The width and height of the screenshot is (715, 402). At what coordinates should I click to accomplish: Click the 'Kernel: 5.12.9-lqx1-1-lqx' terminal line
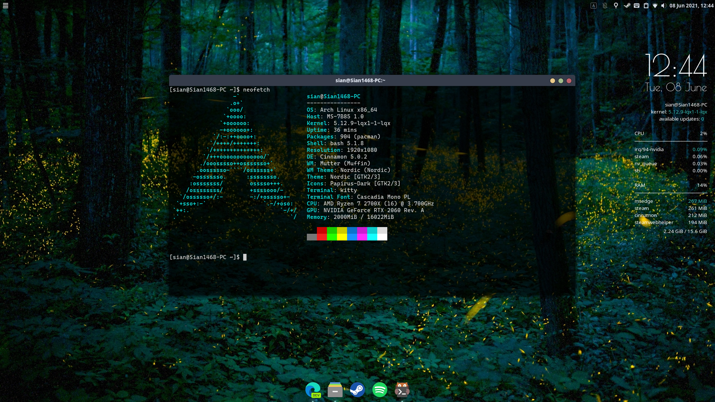349,123
